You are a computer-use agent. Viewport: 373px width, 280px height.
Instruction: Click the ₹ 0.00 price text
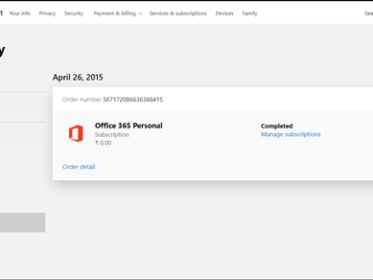pos(103,143)
